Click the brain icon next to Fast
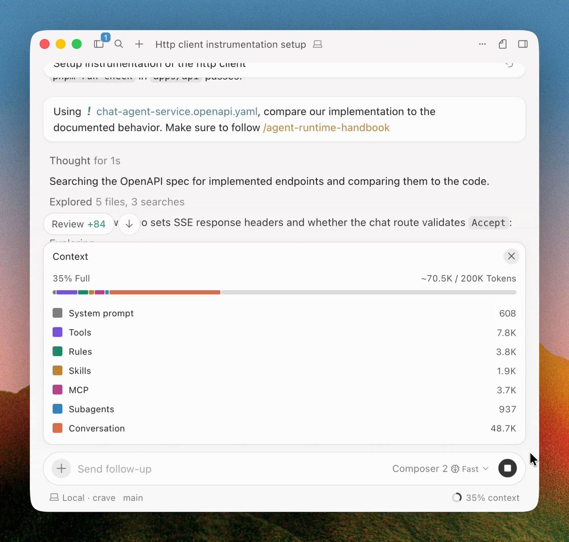 [455, 469]
